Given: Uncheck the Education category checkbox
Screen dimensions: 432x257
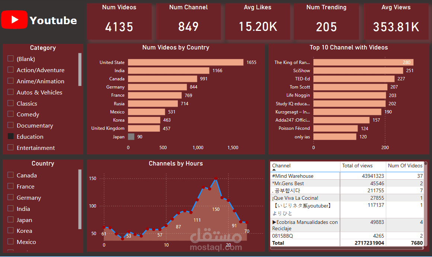Looking at the screenshot, I should 10,136.
